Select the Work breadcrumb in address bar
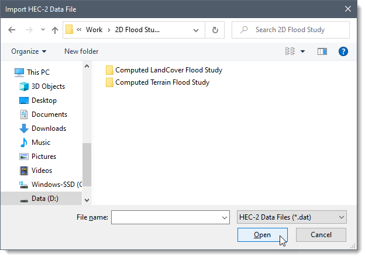This screenshot has height=257, width=365. [x=94, y=30]
